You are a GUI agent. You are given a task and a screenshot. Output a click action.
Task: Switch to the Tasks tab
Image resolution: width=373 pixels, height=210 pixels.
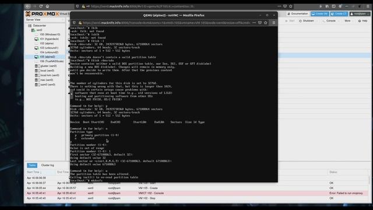[32, 165]
